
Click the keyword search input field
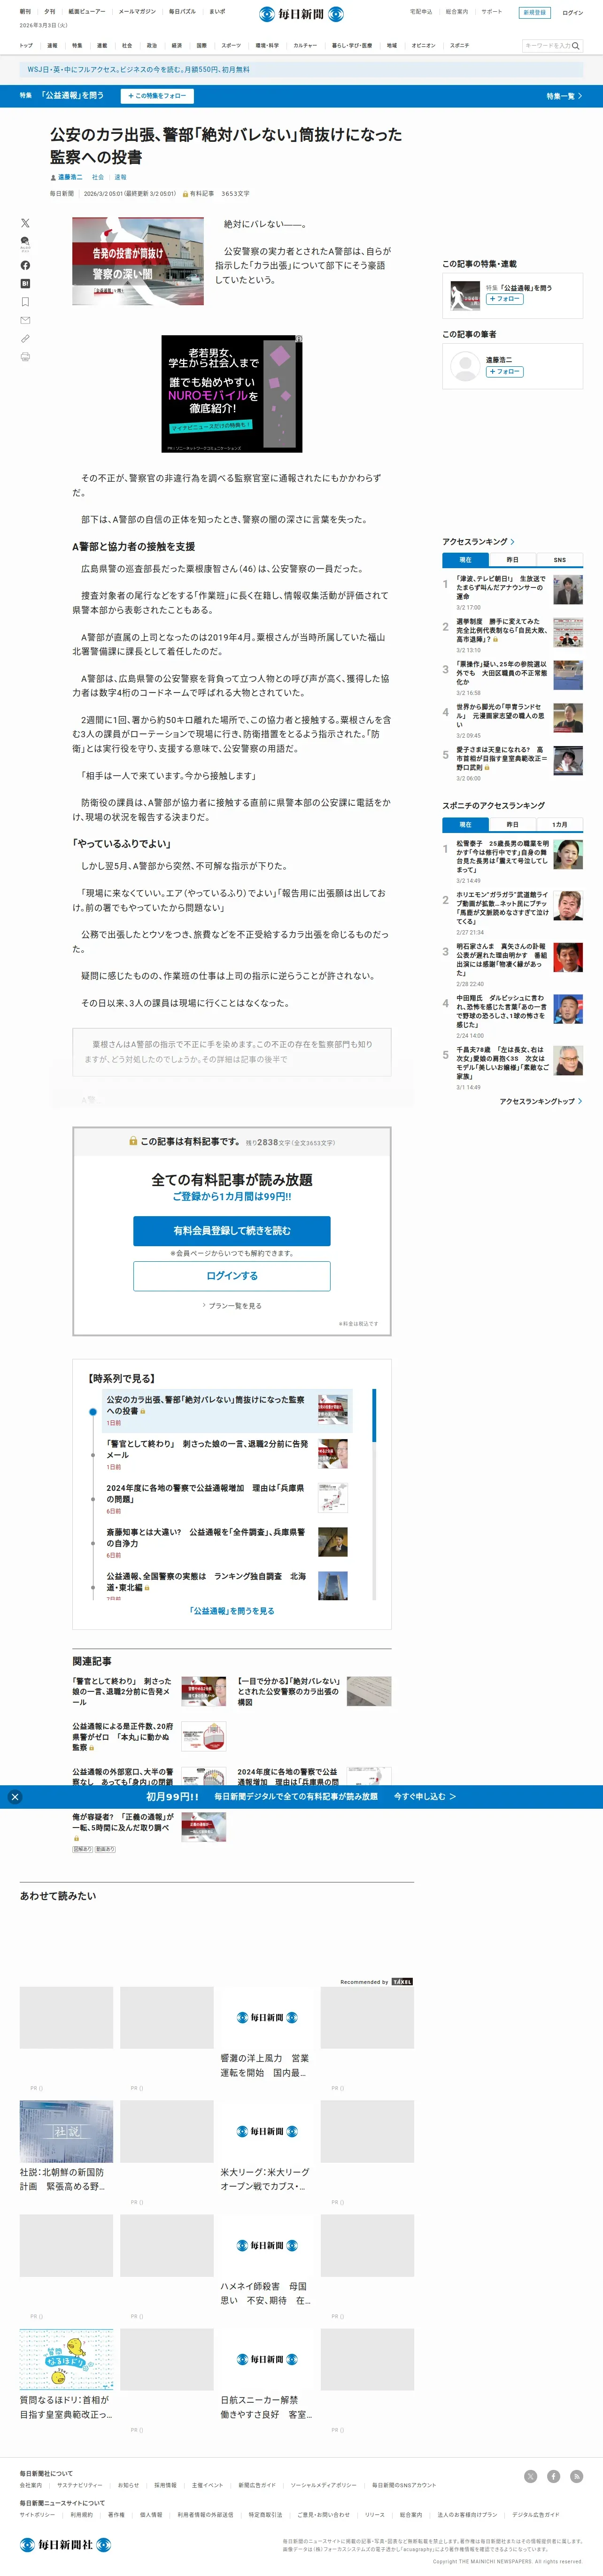coord(546,45)
